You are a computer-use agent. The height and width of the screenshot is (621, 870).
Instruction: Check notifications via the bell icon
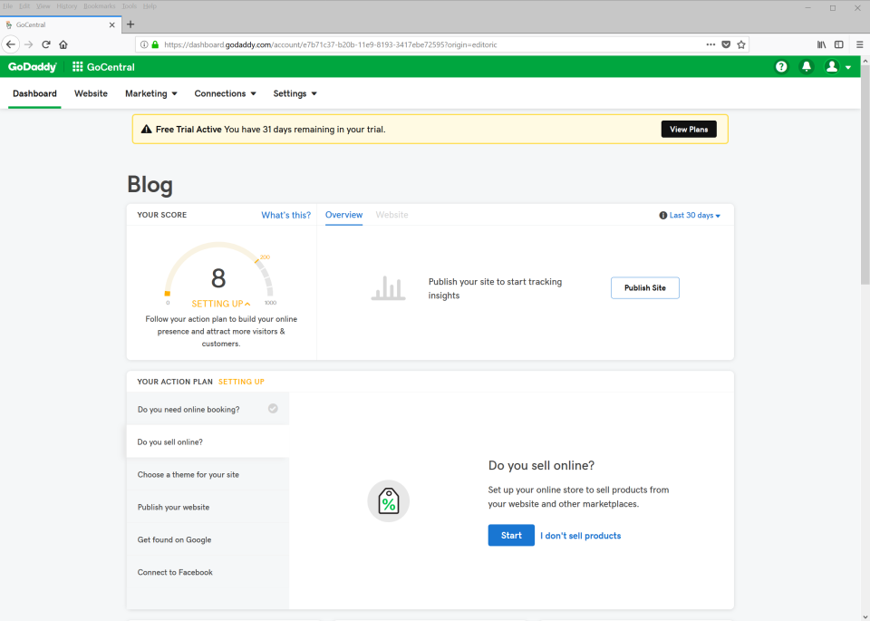(x=807, y=66)
